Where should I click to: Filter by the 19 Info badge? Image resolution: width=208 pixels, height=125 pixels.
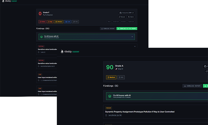click(x=75, y=22)
